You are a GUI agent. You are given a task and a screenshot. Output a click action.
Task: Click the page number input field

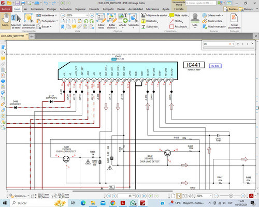[126, 196]
